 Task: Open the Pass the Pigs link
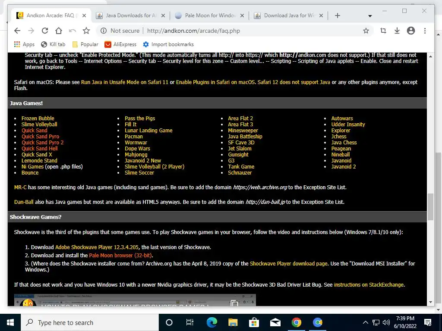tap(140, 118)
